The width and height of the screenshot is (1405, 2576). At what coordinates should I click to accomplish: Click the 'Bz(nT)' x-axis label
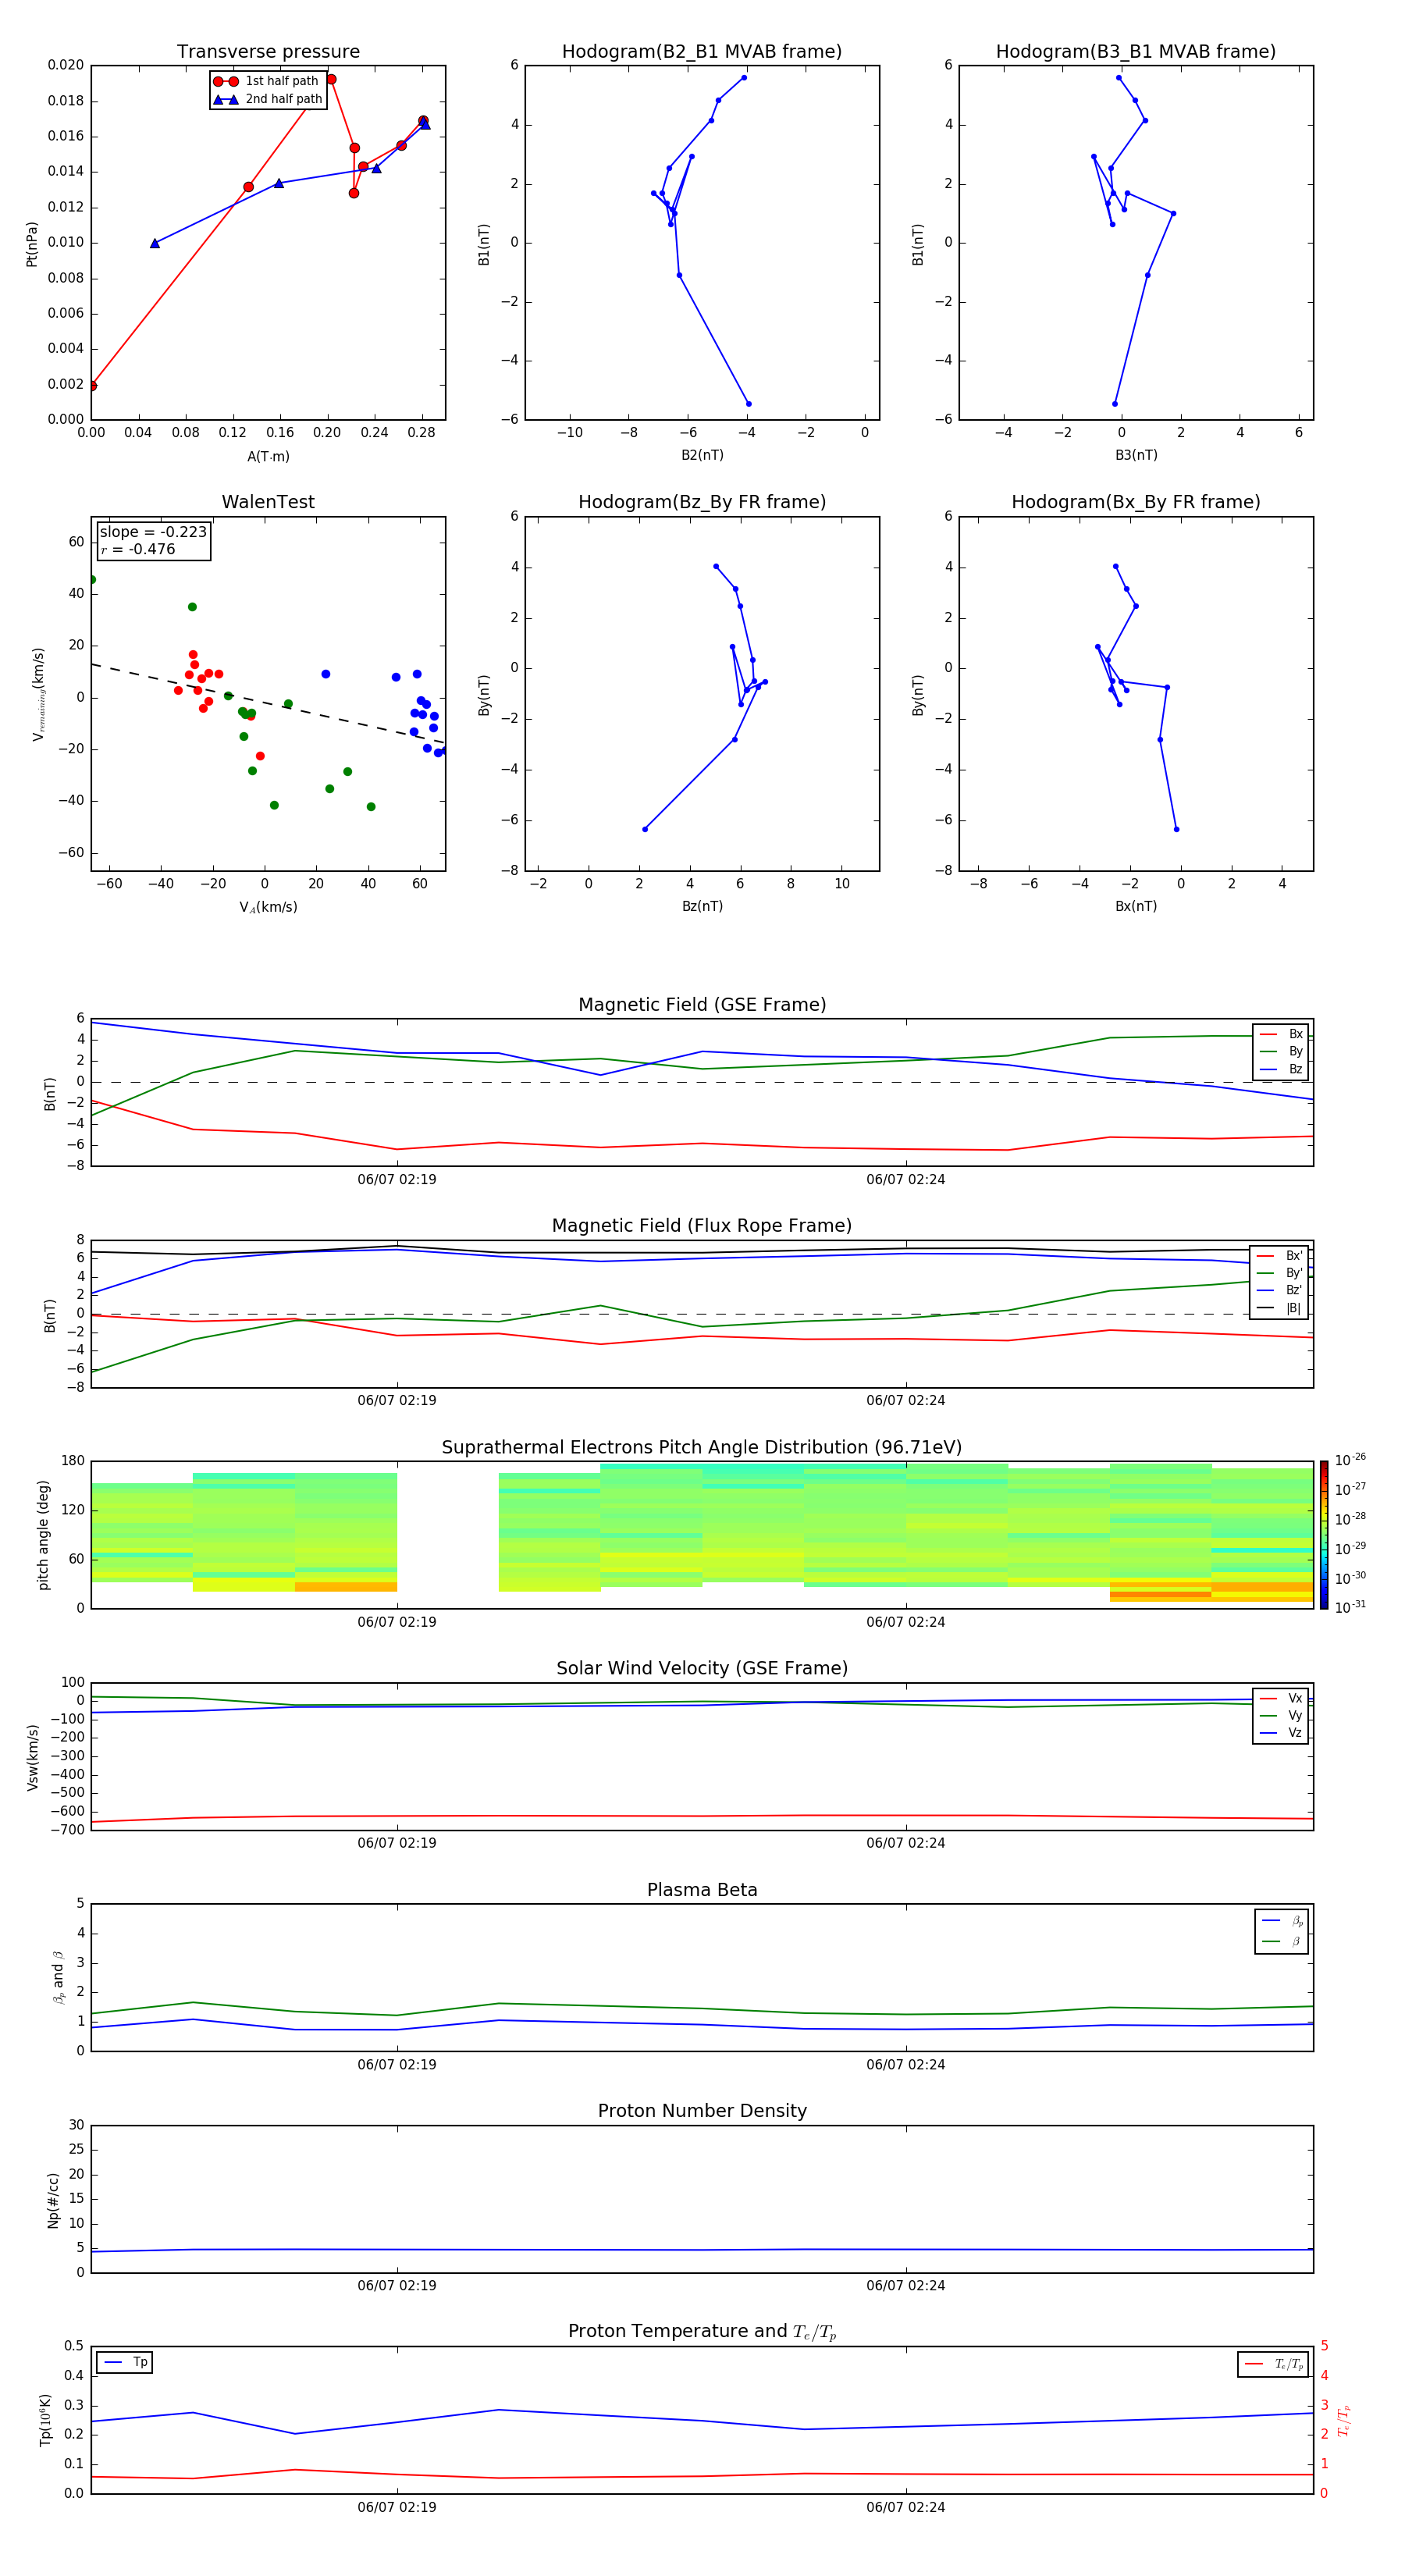[x=702, y=906]
